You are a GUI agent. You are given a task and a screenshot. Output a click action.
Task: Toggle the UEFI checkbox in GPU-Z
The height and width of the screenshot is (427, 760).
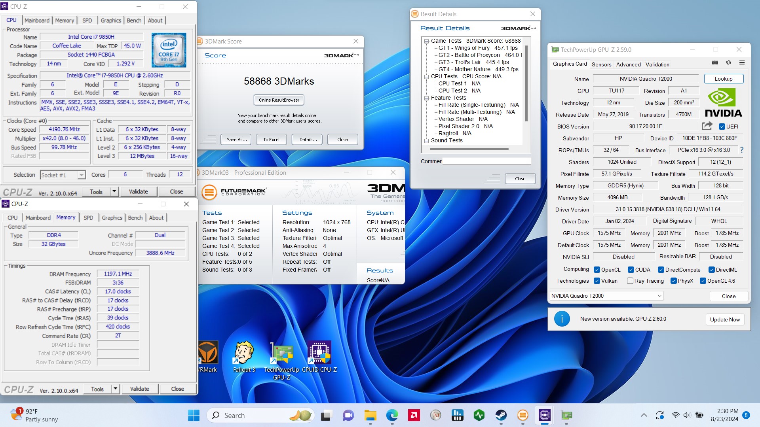pyautogui.click(x=722, y=127)
